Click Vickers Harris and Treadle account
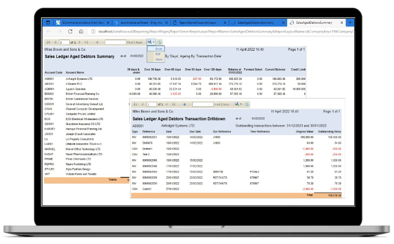The width and height of the screenshot is (394, 244). (81, 174)
